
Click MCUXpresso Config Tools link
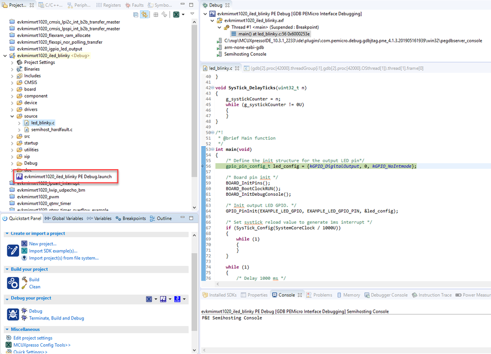[x=42, y=345]
